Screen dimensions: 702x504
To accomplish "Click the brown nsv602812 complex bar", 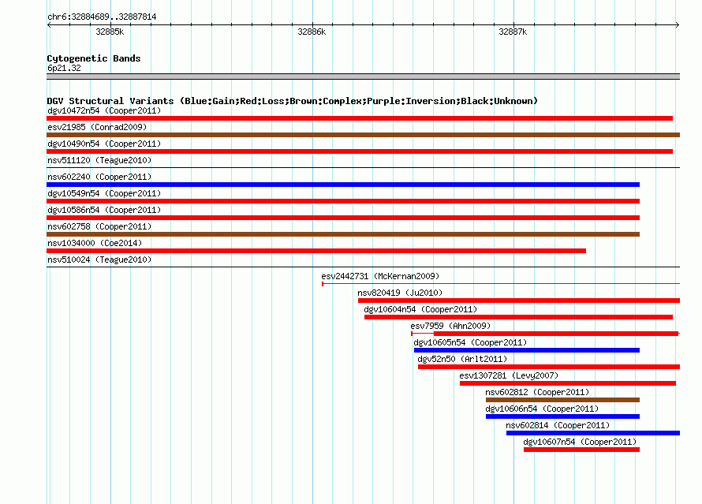I will point(562,400).
